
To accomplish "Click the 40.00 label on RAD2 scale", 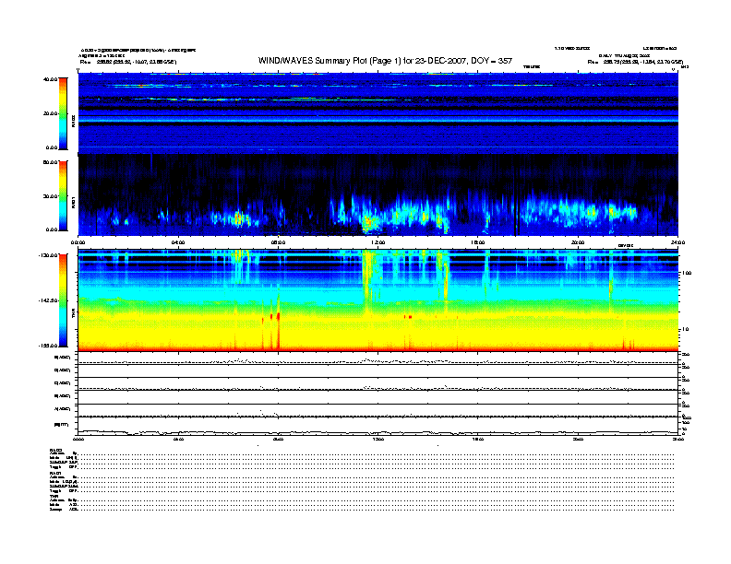I will (50, 79).
